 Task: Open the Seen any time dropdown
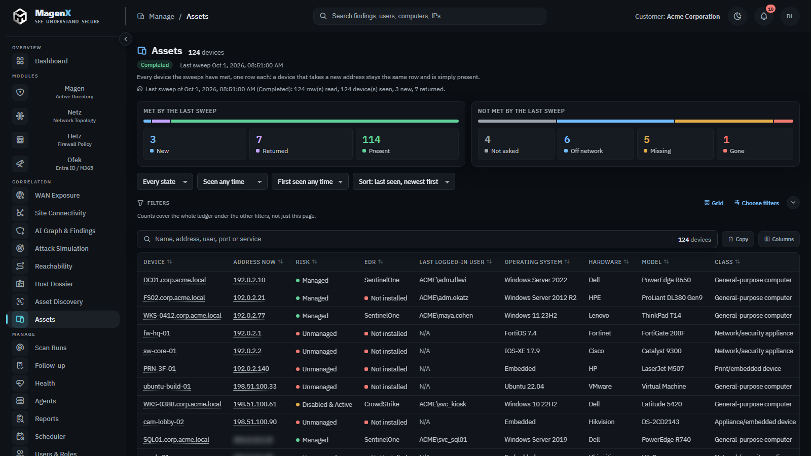click(x=232, y=181)
